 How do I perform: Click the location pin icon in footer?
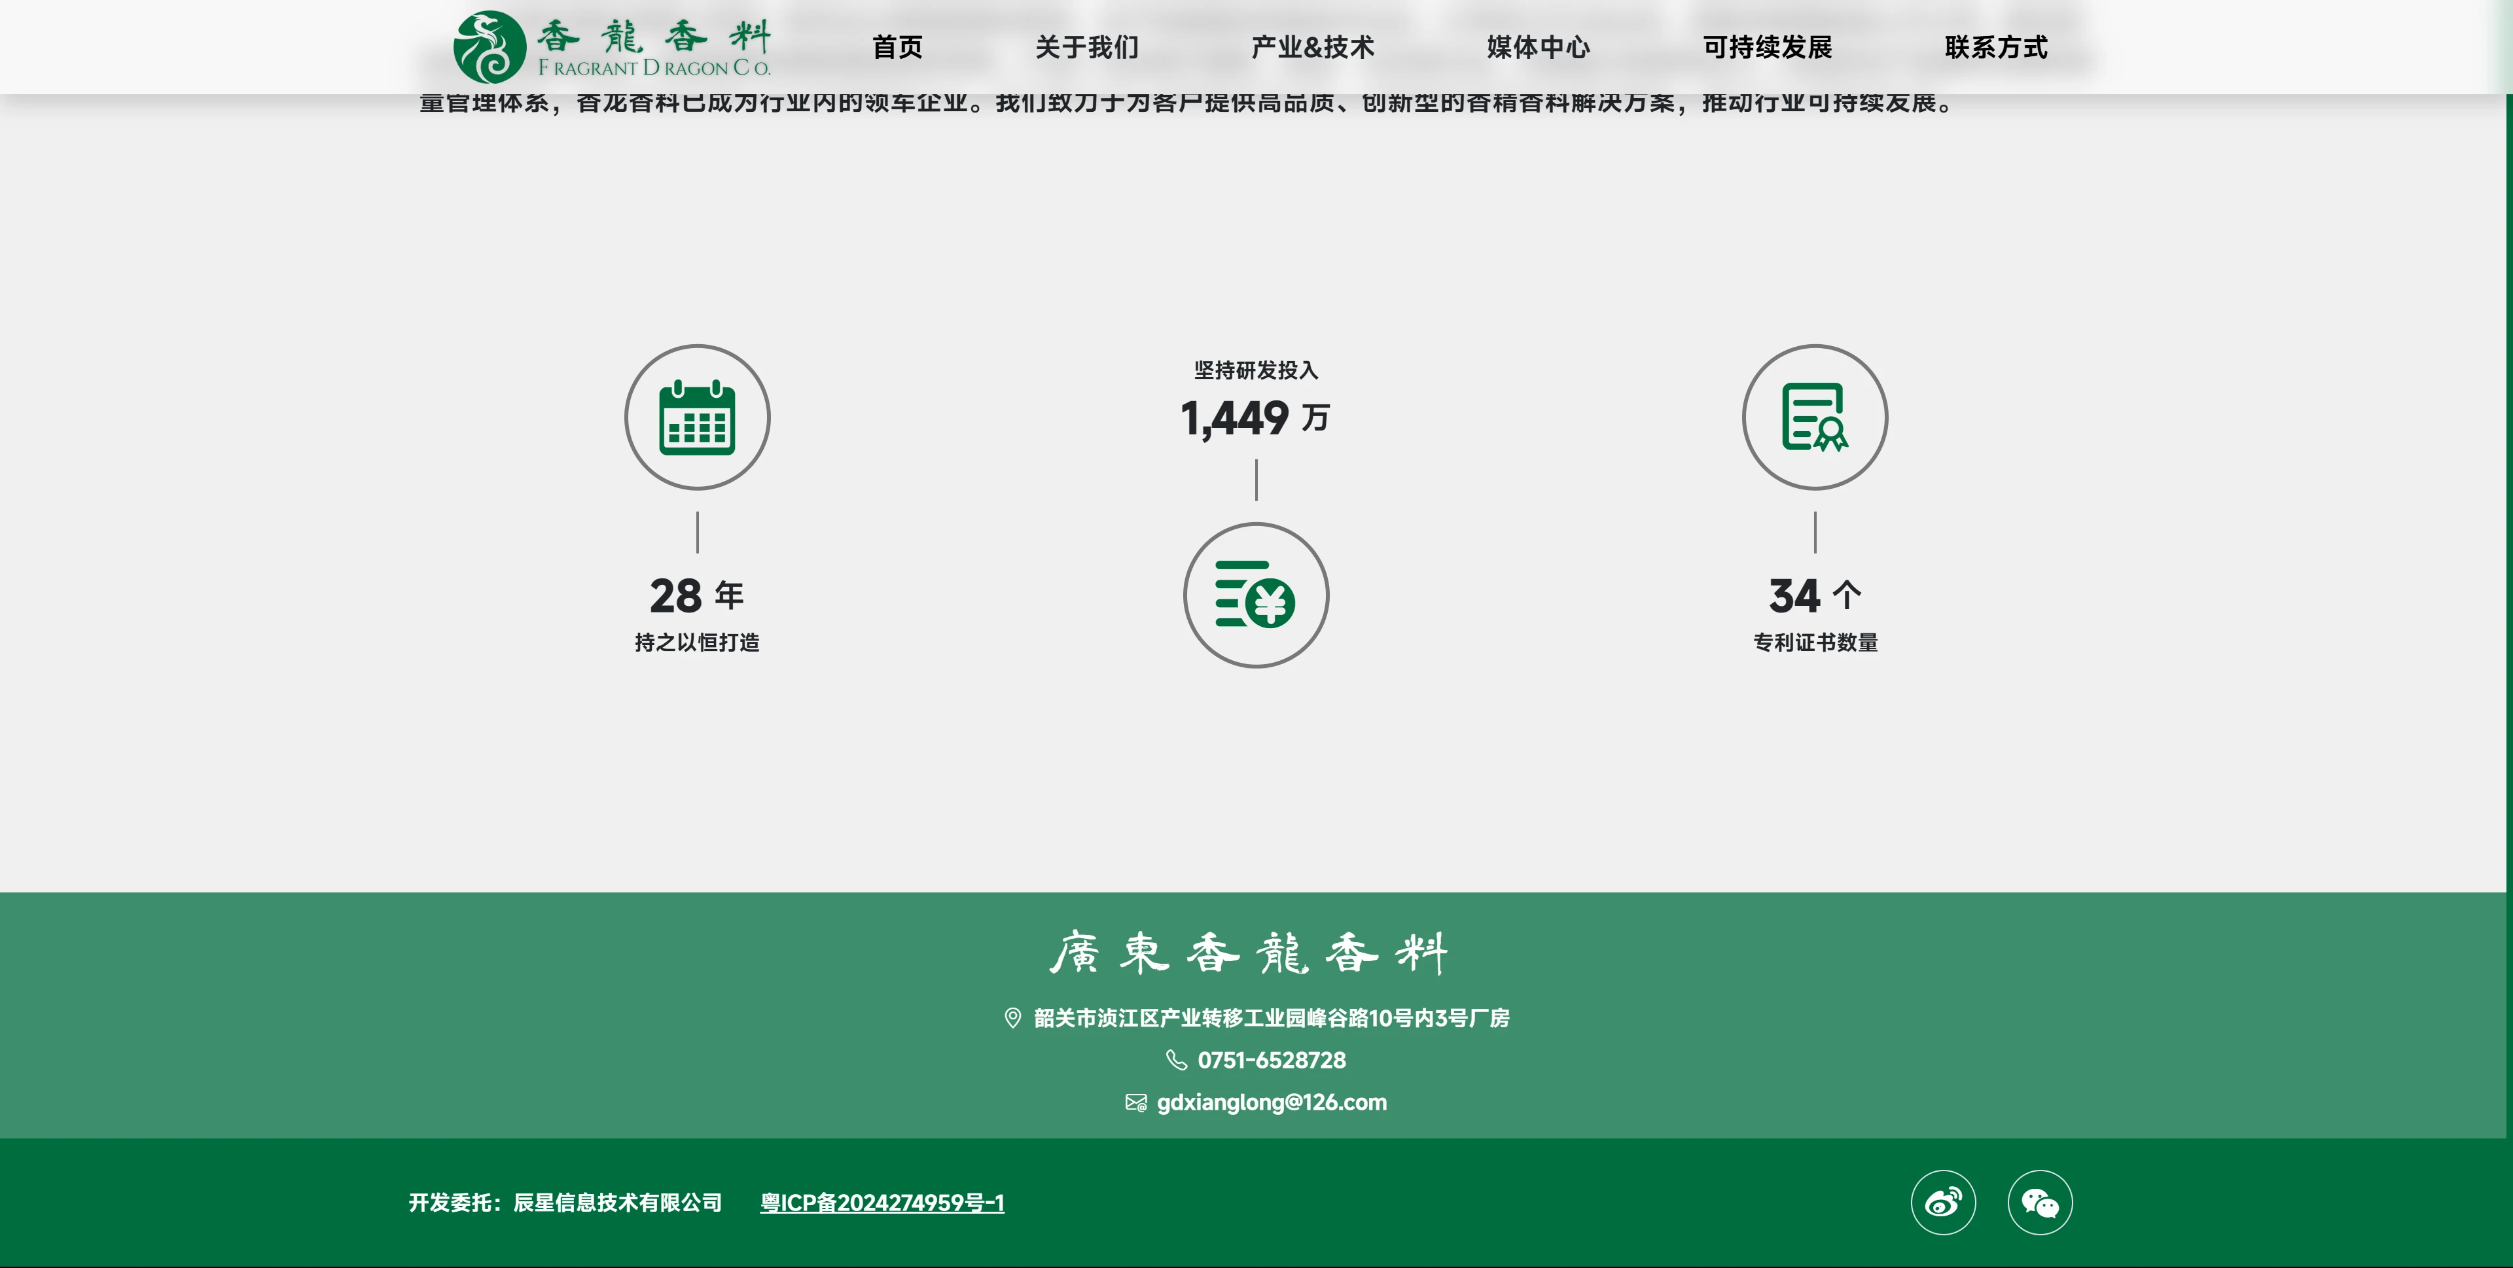pos(1012,1018)
